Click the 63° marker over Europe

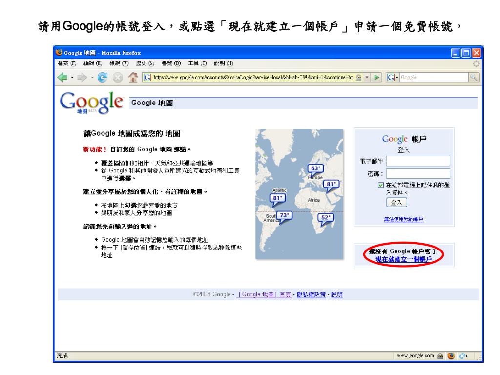[315, 169]
